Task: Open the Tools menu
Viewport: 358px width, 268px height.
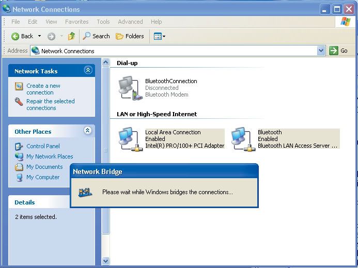Action: click(103, 22)
